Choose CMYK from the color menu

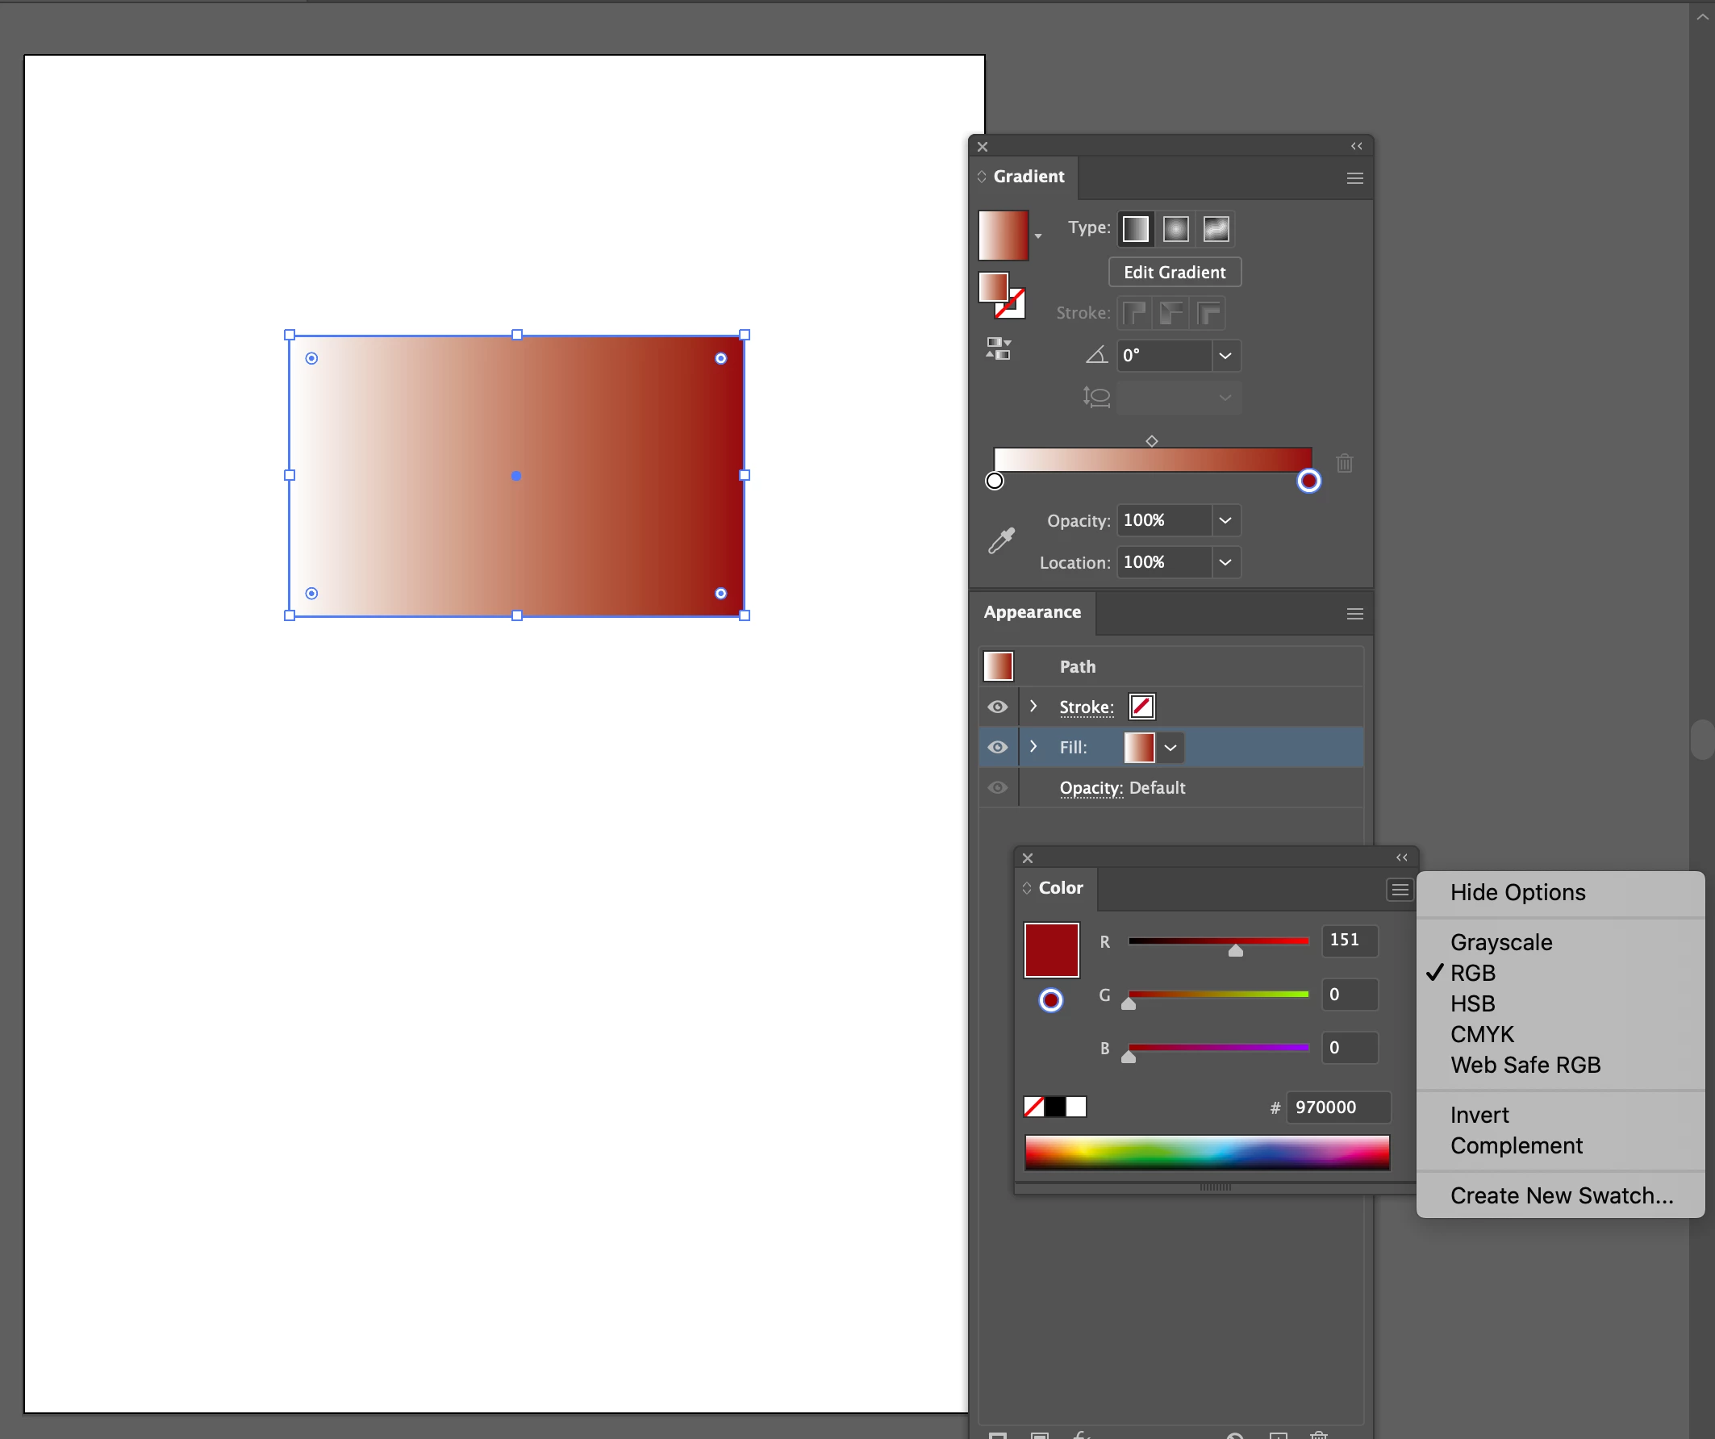point(1481,1034)
